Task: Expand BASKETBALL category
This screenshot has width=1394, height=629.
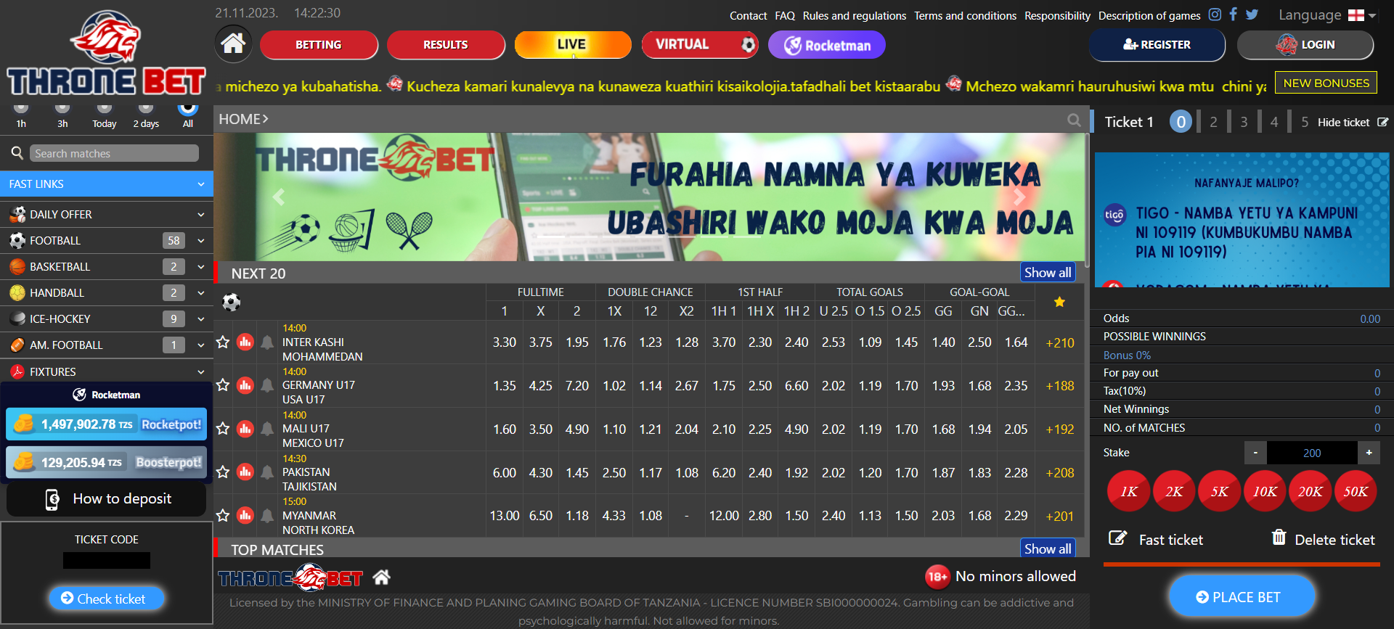Action: (107, 266)
